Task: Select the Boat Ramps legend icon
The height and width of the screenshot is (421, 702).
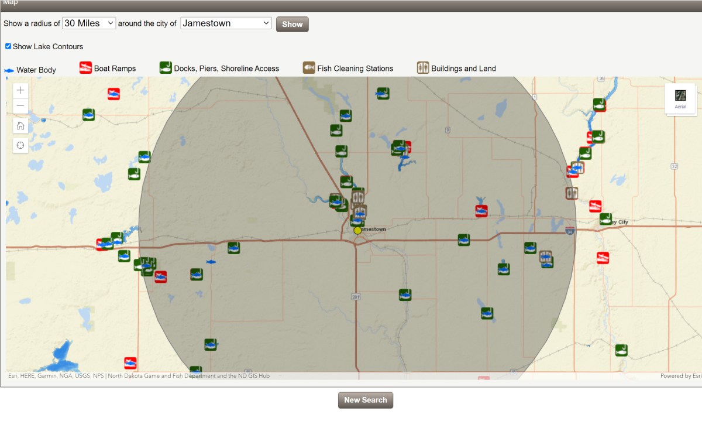Action: click(x=87, y=67)
